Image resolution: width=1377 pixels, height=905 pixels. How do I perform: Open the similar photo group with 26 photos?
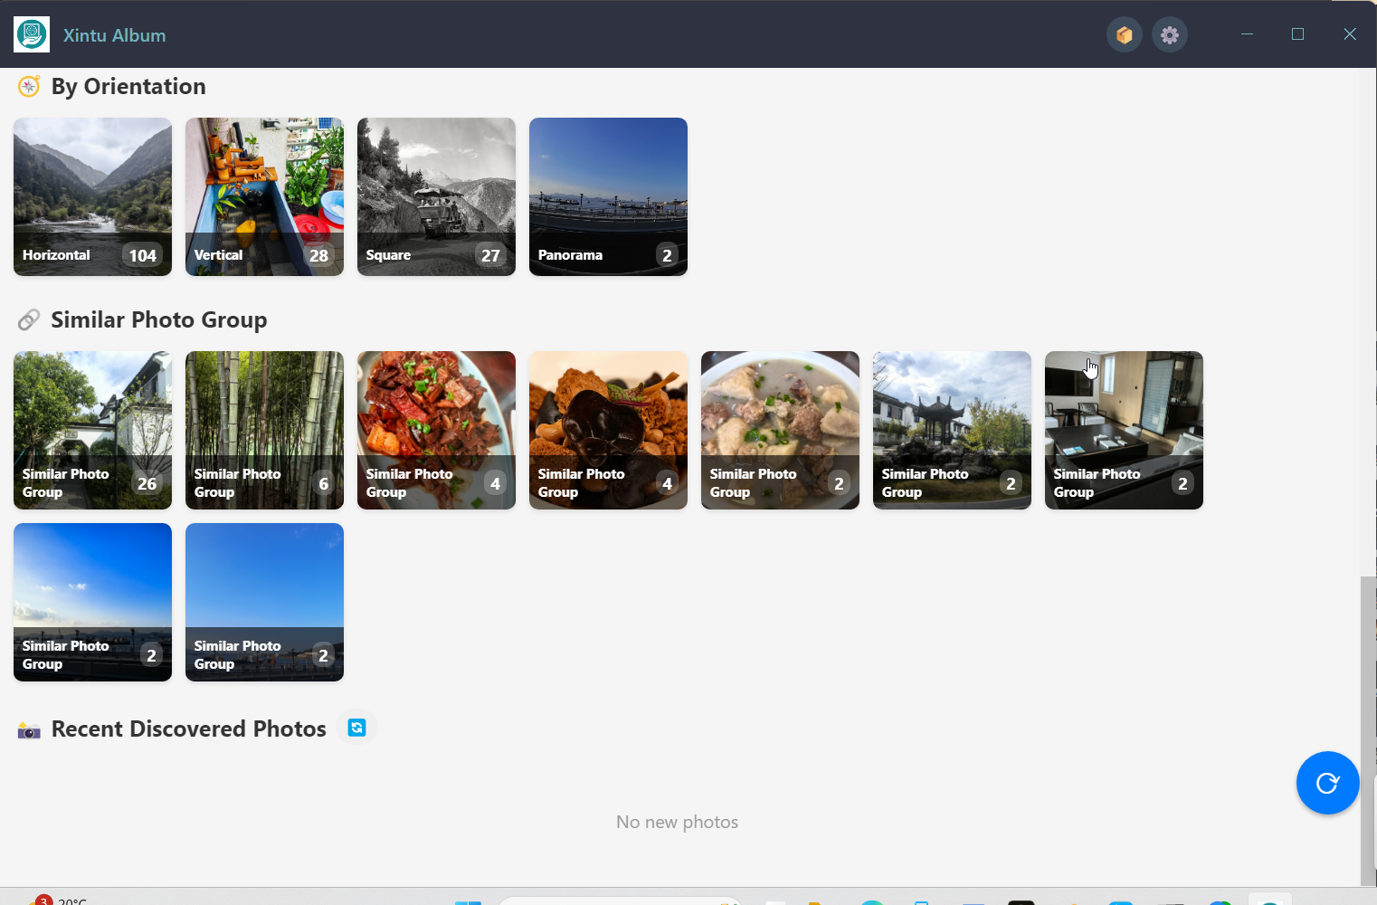(92, 430)
